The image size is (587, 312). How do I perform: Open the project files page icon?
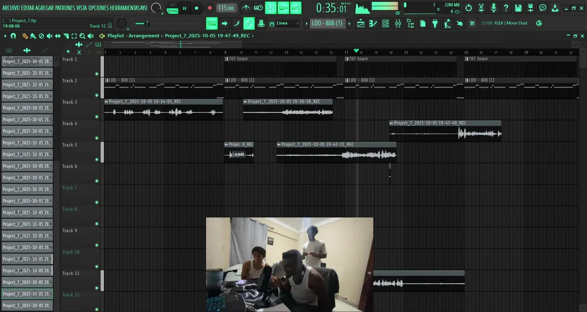tap(423, 23)
